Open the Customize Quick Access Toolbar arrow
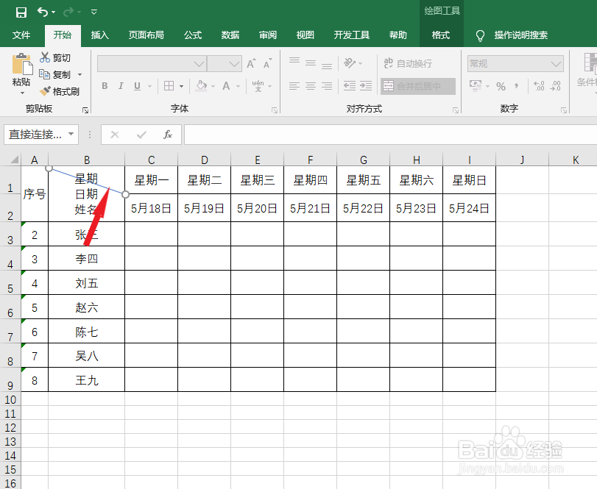Screen dimensions: 597x489 coord(93,13)
